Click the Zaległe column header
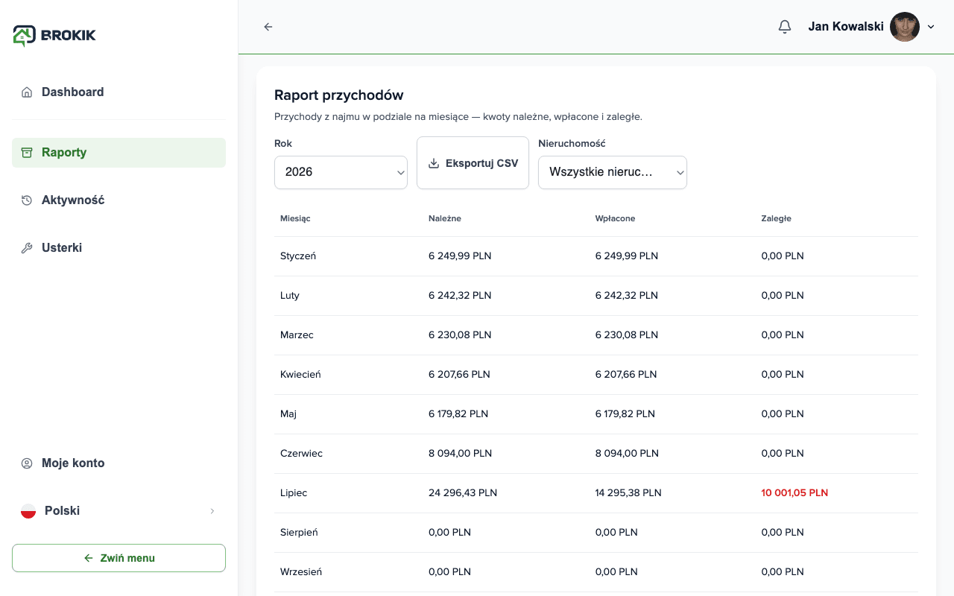Viewport: 954px width, 596px height. [x=776, y=219]
